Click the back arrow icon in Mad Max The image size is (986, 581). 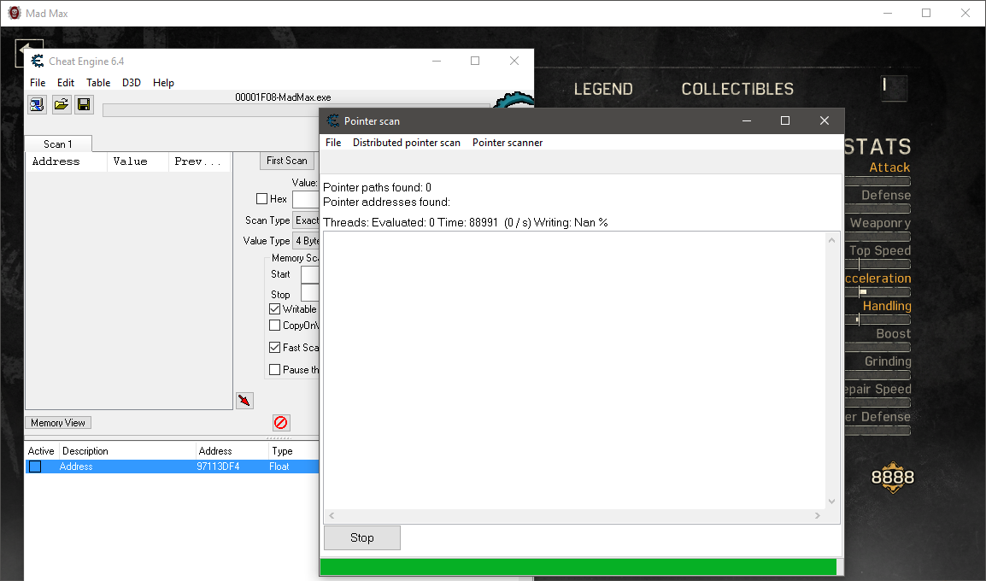click(28, 54)
